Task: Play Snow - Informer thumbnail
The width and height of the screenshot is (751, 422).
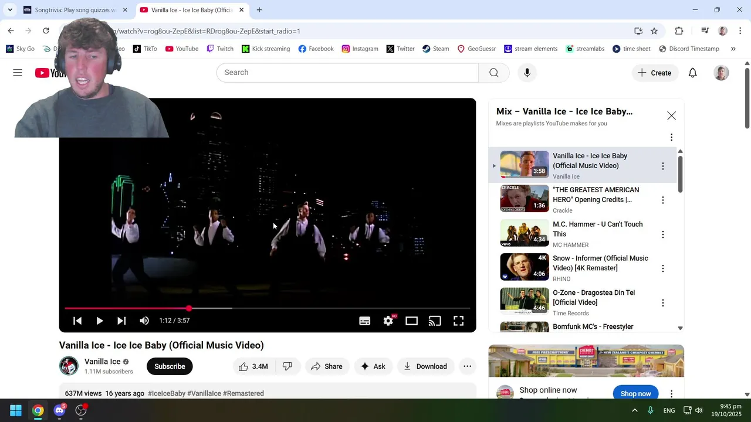Action: click(525, 267)
